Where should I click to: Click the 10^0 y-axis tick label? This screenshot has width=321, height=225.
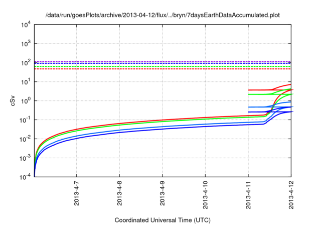point(26,101)
